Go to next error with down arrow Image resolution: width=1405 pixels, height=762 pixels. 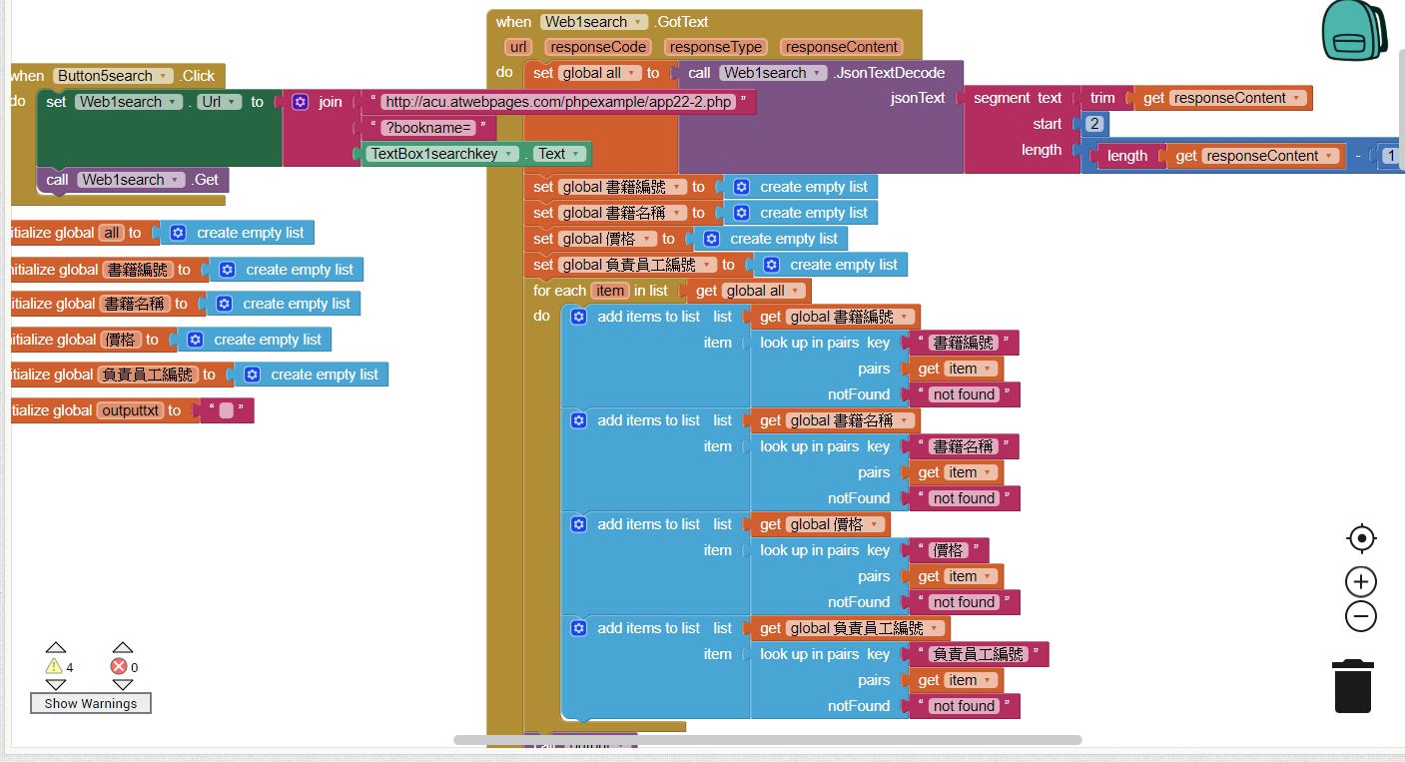[x=123, y=685]
